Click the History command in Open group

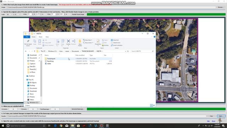click(x=105, y=45)
